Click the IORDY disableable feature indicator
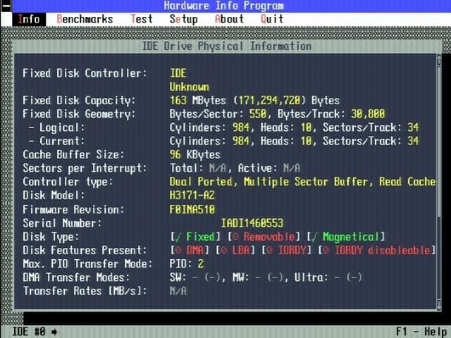 click(377, 251)
